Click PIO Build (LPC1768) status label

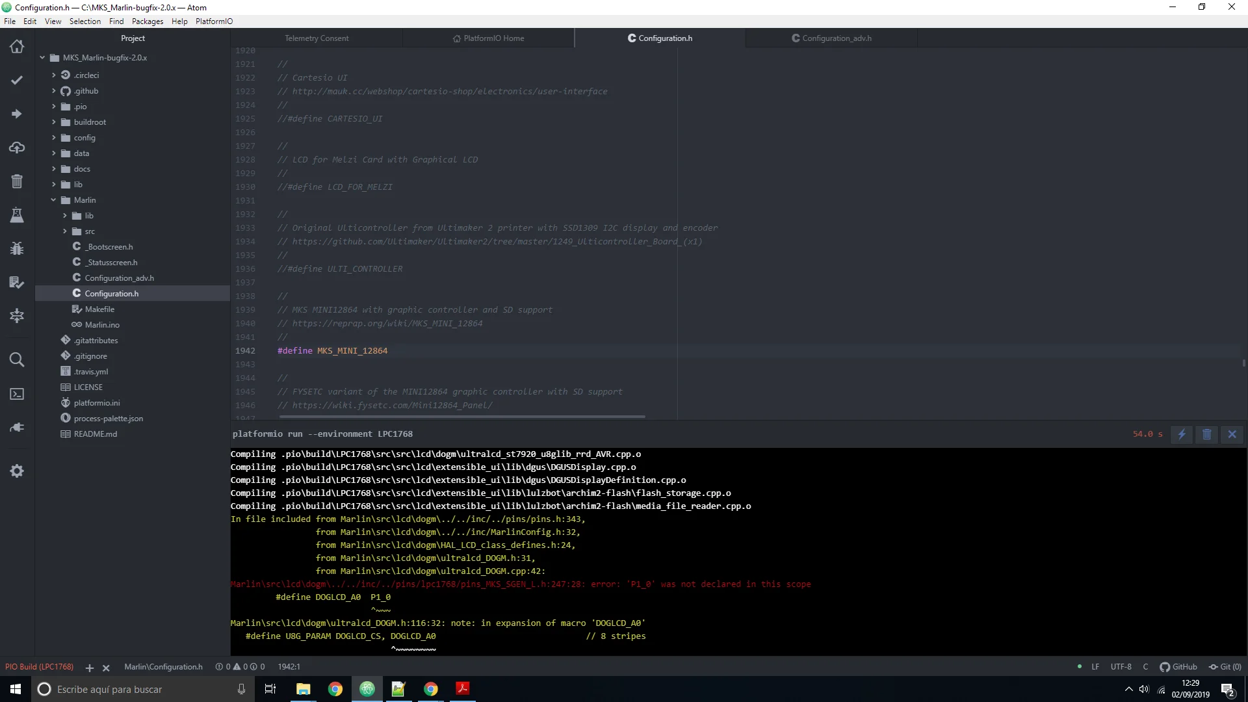click(39, 667)
